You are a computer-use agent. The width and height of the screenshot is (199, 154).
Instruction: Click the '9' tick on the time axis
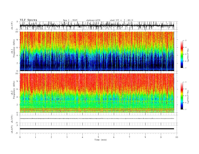click(x=161, y=137)
